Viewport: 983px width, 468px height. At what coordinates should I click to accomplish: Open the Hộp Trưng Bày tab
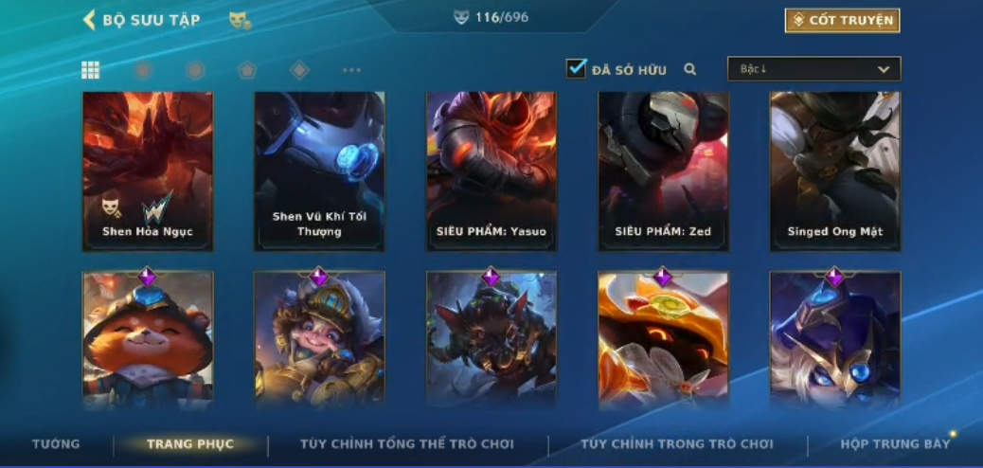click(895, 444)
